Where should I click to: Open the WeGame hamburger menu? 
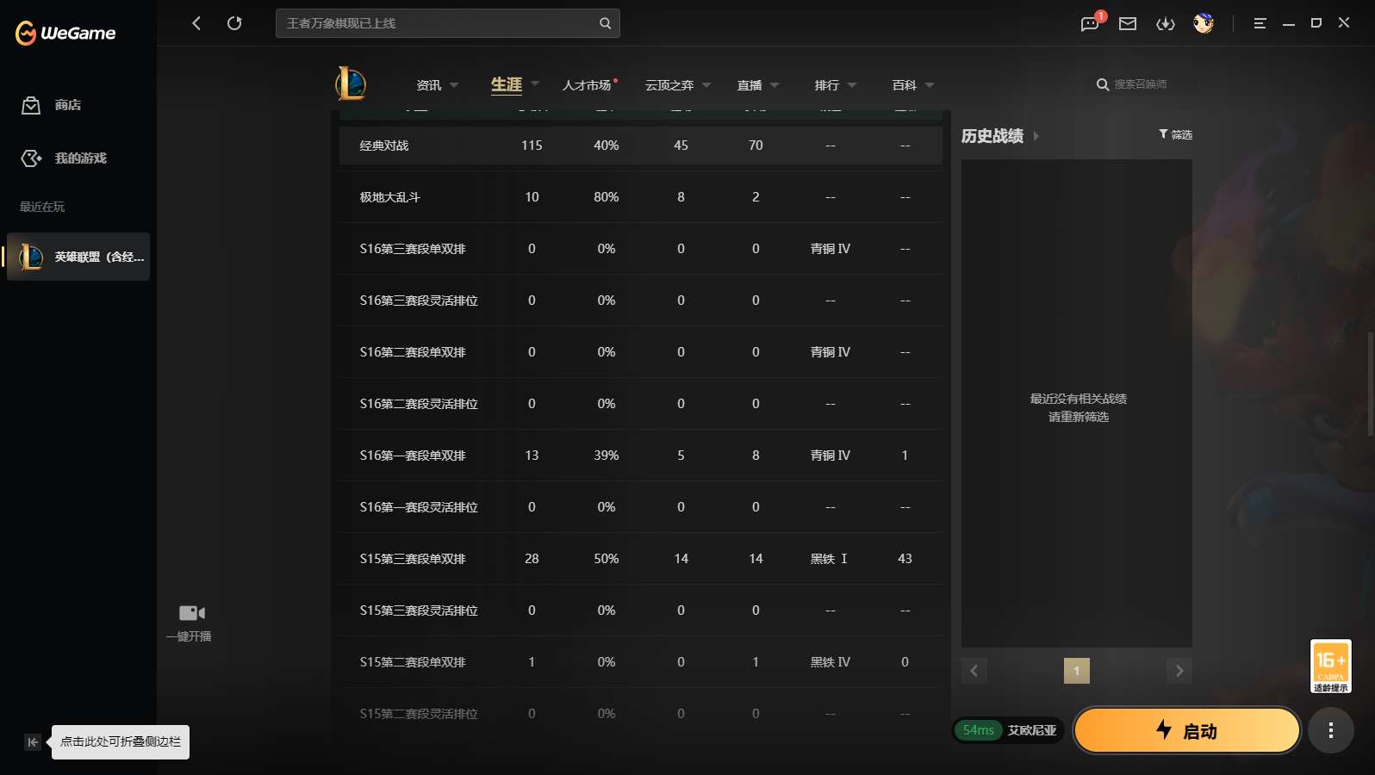click(x=1260, y=23)
